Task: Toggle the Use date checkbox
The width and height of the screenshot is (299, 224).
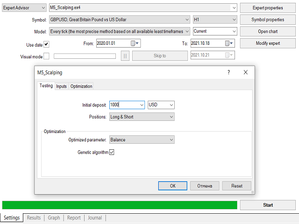Action: click(x=46, y=45)
